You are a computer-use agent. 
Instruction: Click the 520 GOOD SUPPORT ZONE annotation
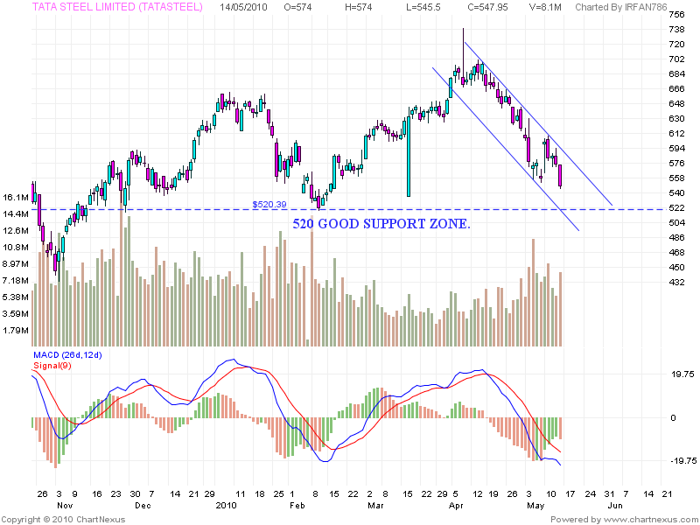point(383,224)
